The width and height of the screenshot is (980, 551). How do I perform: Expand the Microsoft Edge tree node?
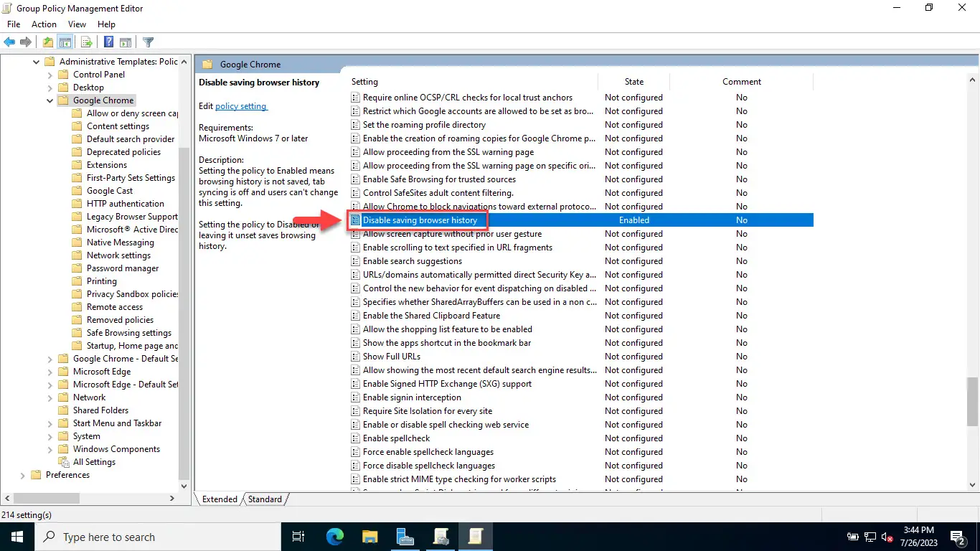50,372
